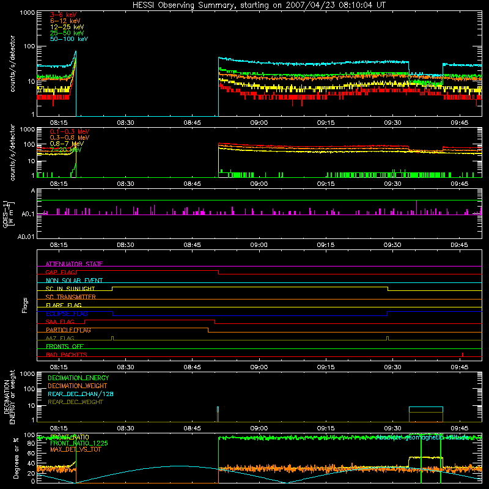489x489 pixels.
Task: Select the 3-6 keV legend label
Action: pyautogui.click(x=64, y=15)
